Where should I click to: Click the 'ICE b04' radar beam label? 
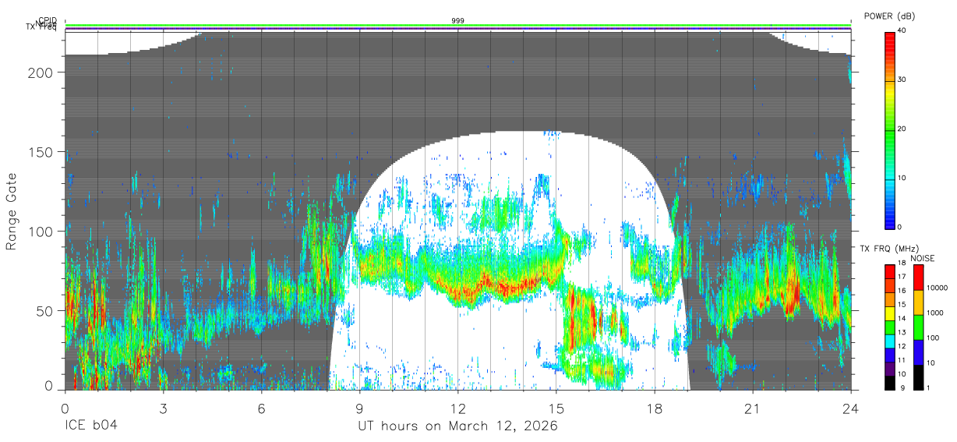pos(91,426)
